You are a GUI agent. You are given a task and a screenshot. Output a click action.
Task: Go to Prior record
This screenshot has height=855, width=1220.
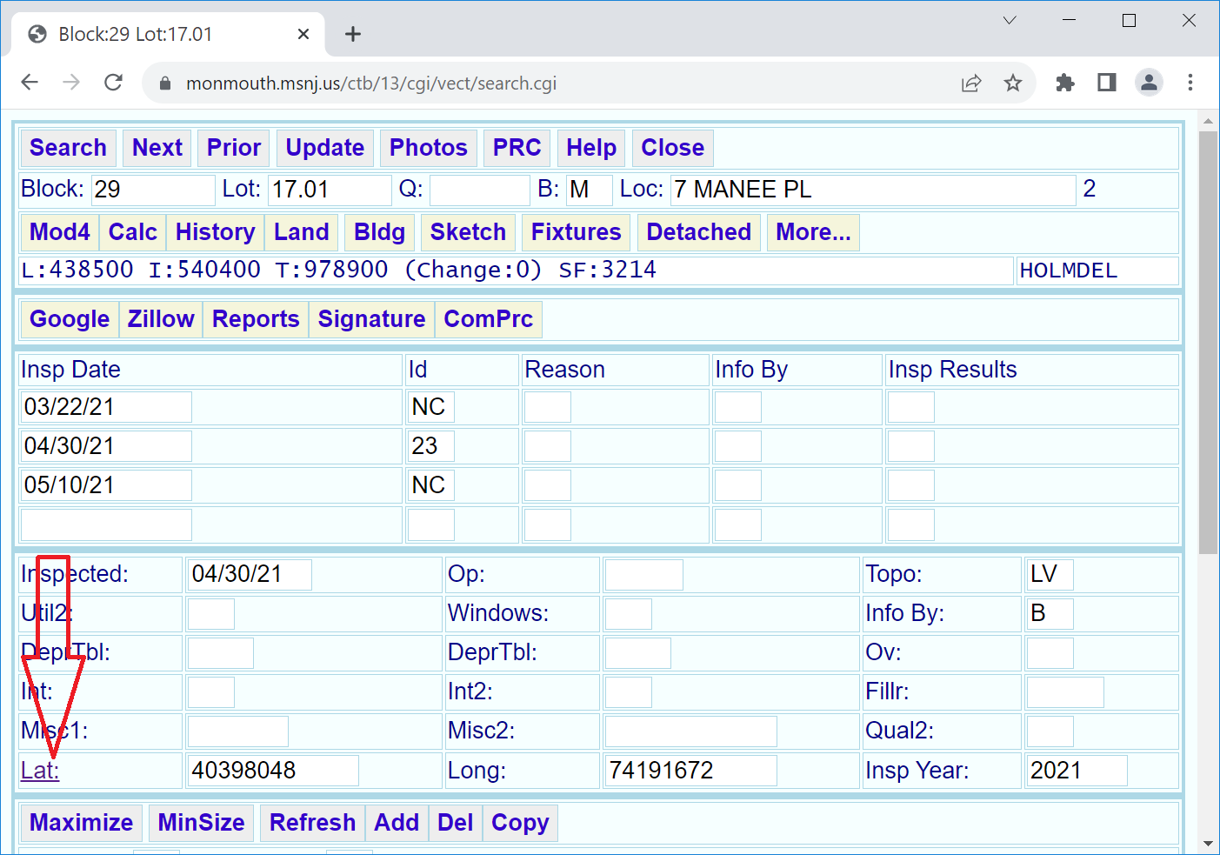pos(234,148)
